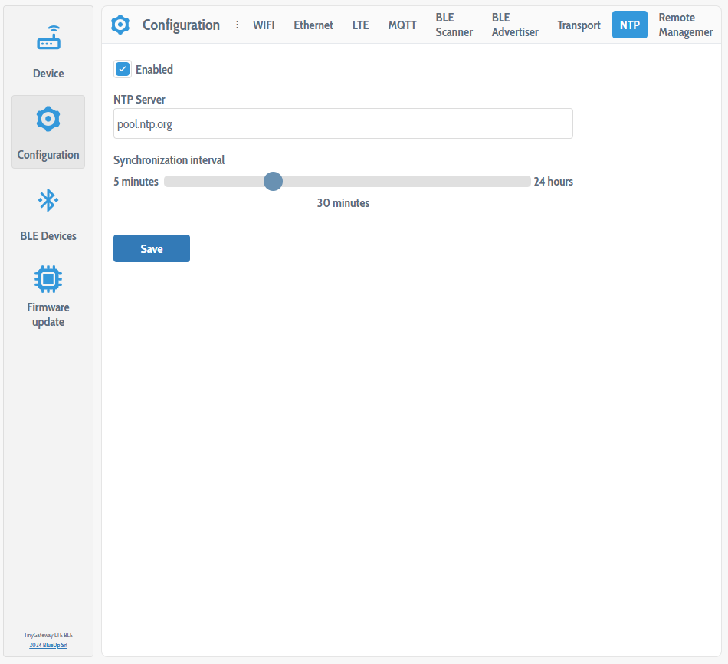
Task: Switch to BLE Advertiser tab
Action: 515,25
